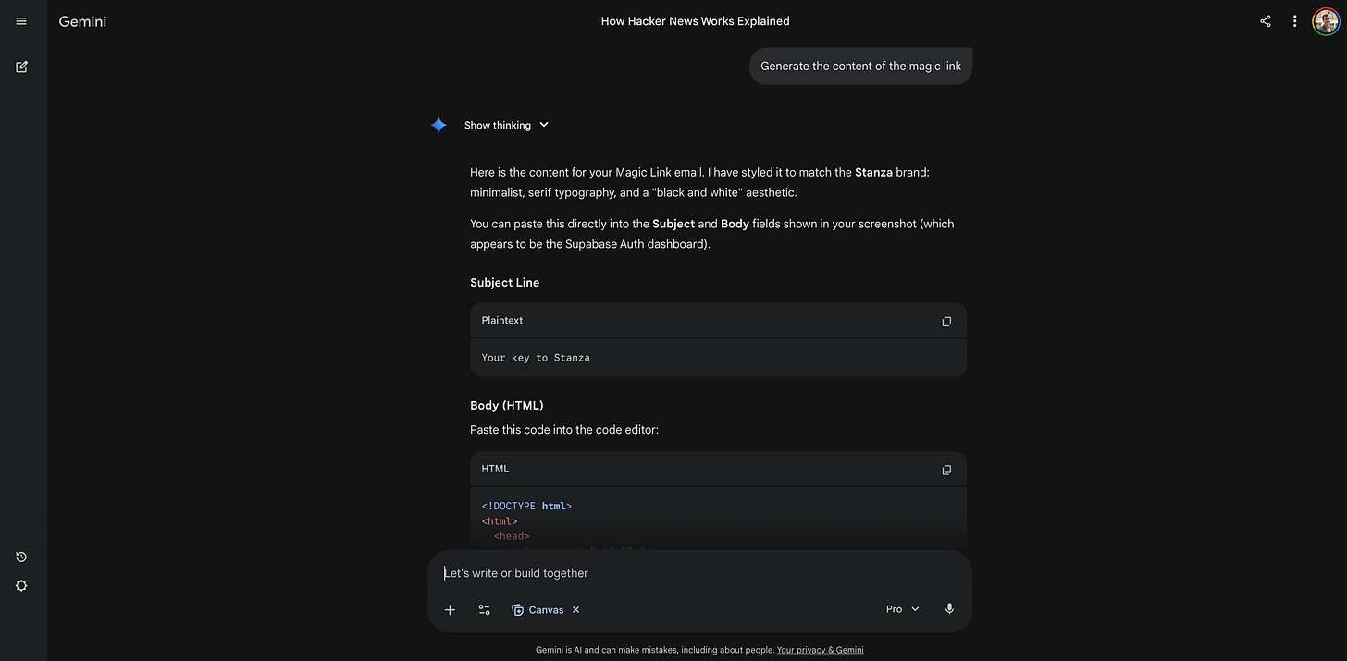Copy the Plaintext subject line
The width and height of the screenshot is (1347, 661).
946,321
